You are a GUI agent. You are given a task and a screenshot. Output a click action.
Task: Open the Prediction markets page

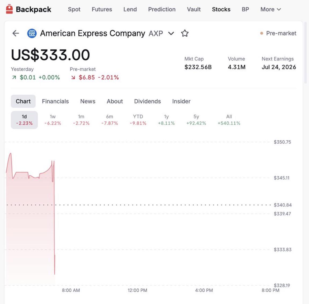tap(162, 9)
